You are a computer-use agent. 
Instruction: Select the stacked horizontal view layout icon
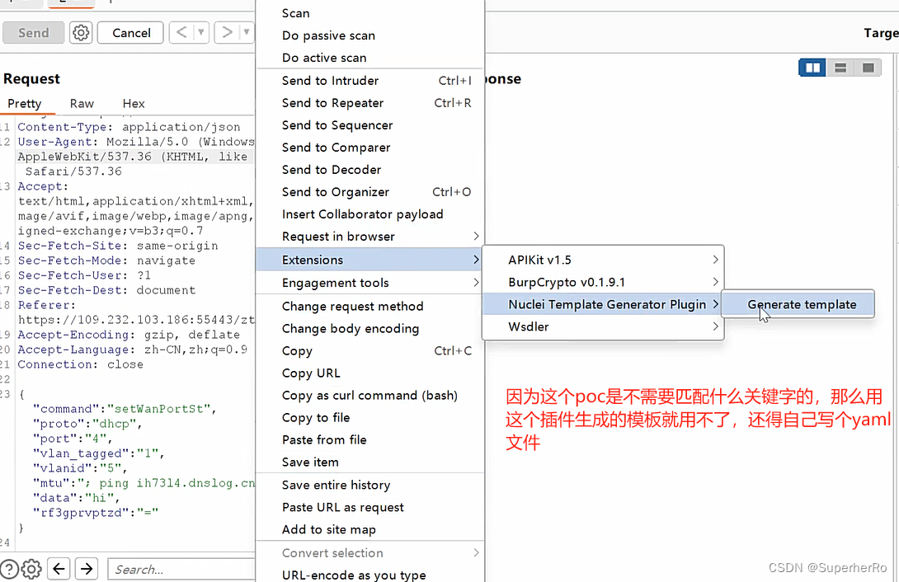pos(840,68)
